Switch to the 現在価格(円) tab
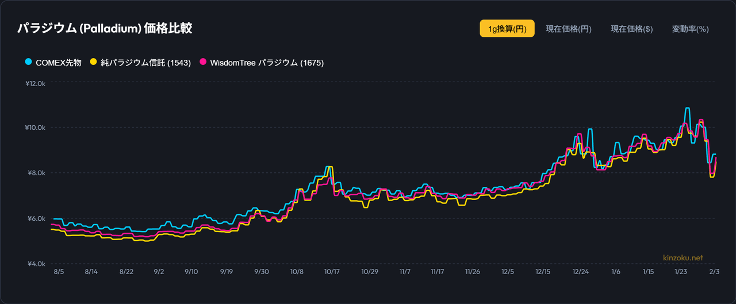 coord(568,29)
